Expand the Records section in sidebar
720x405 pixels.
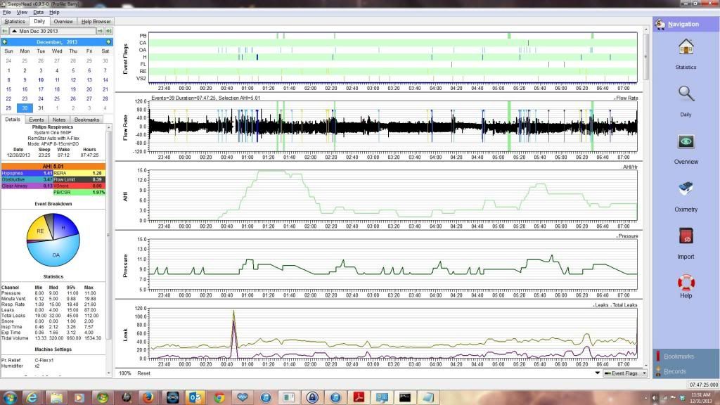[675, 371]
